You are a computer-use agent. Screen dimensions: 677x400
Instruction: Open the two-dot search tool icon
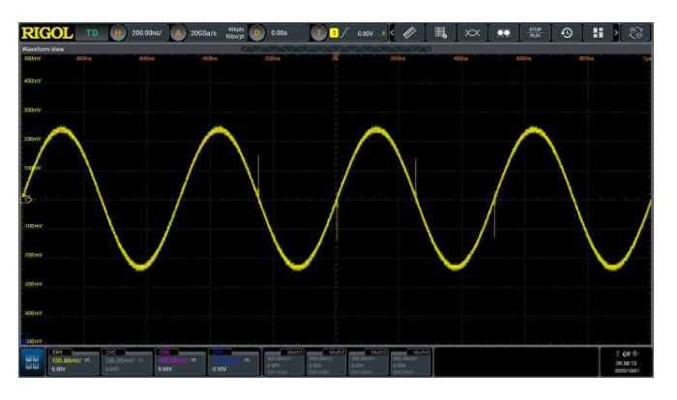pyautogui.click(x=504, y=33)
